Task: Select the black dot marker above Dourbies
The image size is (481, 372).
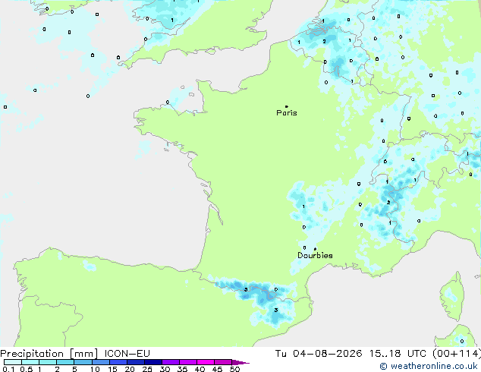Action: 315,249
